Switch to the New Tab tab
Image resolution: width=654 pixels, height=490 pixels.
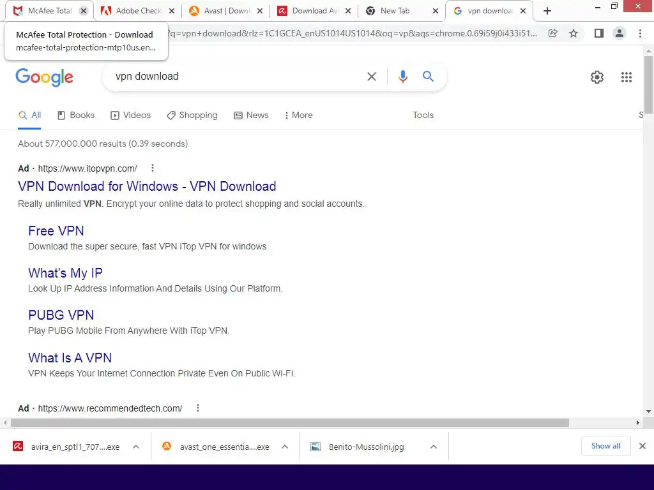395,11
